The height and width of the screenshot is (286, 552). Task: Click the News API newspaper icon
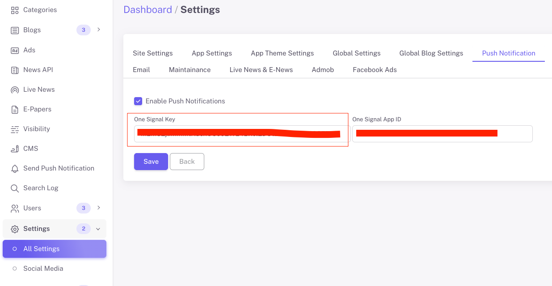pyautogui.click(x=15, y=70)
